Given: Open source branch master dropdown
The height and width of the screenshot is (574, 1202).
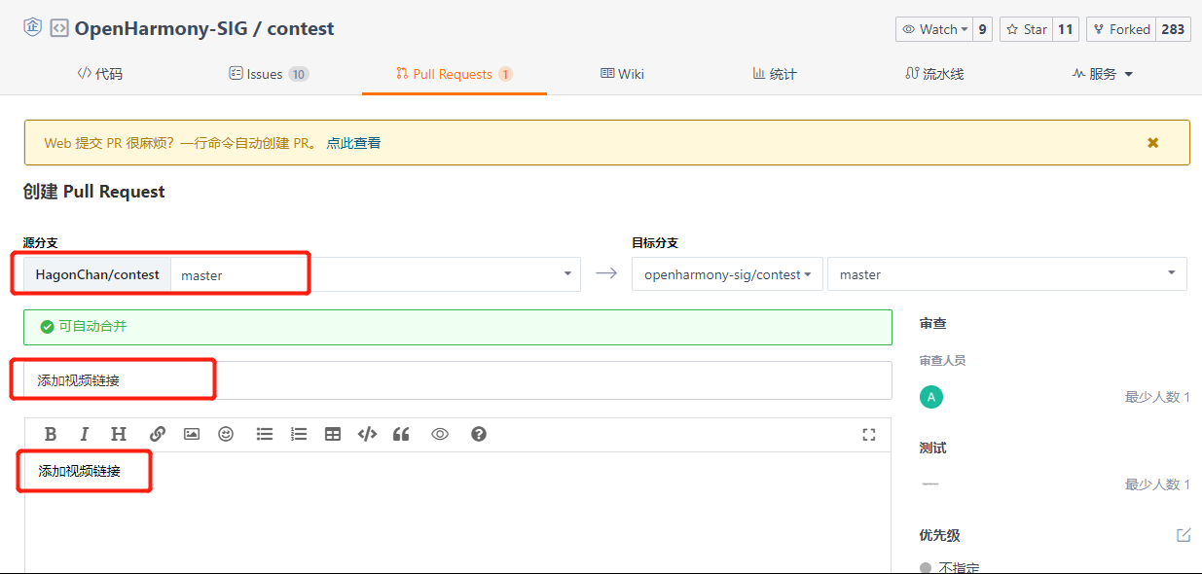Looking at the screenshot, I should pyautogui.click(x=376, y=274).
